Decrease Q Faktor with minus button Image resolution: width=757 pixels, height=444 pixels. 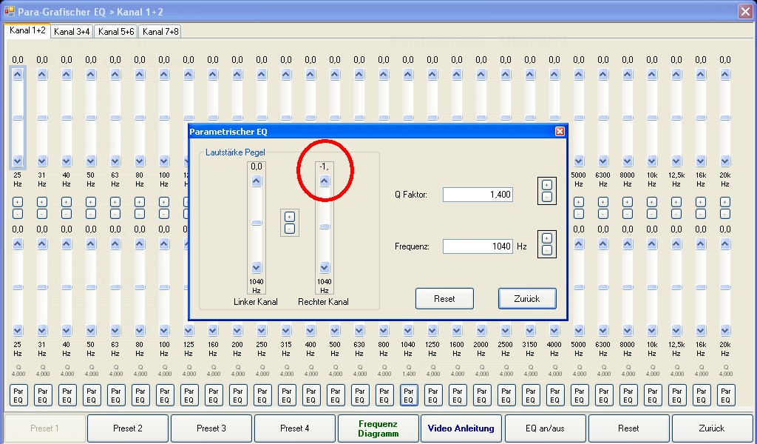tap(546, 196)
